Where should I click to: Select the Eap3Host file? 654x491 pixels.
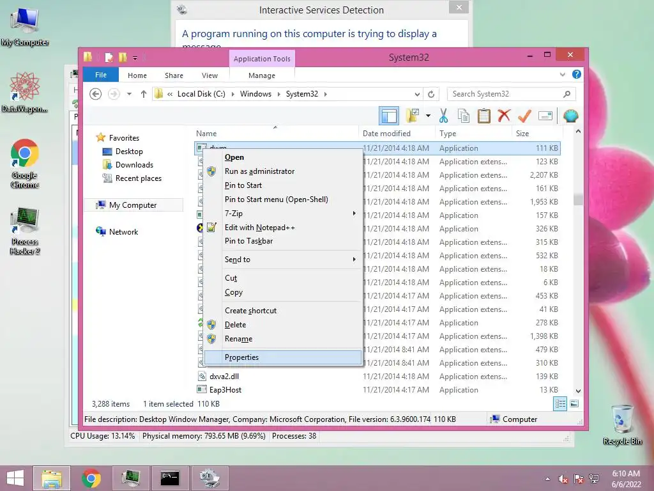coord(378,389)
